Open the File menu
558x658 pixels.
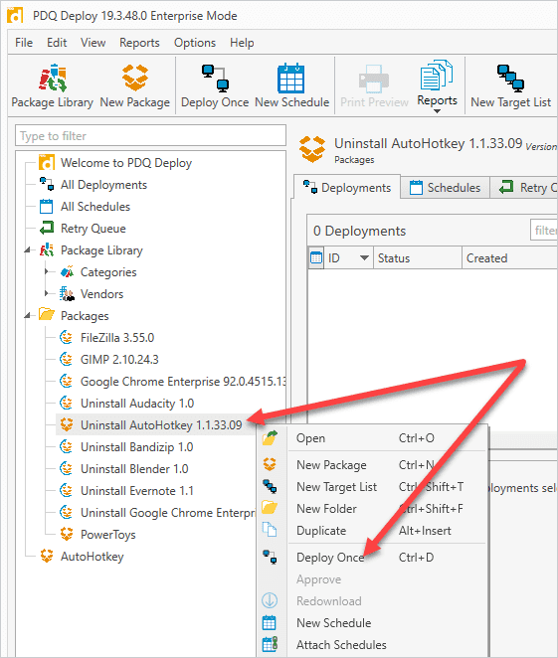(x=24, y=43)
